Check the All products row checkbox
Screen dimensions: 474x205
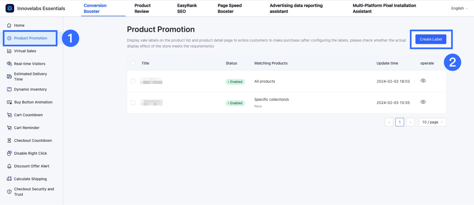(133, 81)
